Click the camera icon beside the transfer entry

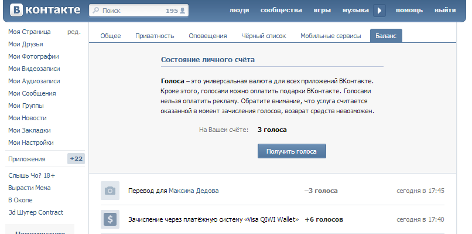[x=110, y=191]
